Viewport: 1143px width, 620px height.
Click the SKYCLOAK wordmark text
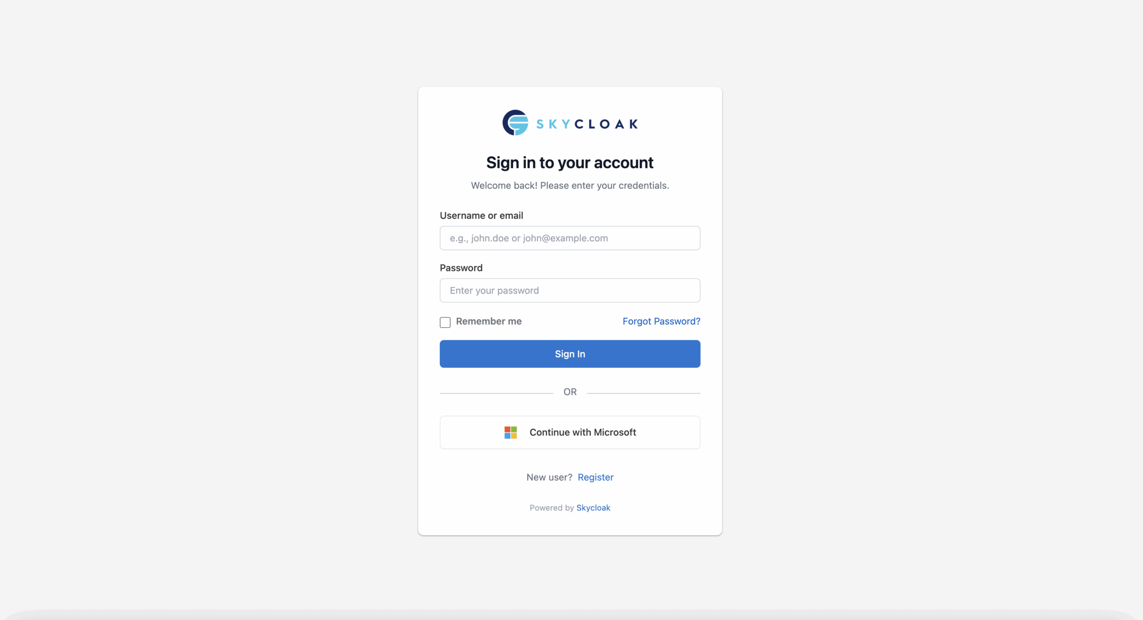(587, 124)
